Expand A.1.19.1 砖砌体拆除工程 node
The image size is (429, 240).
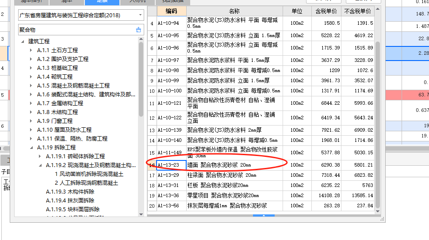click(40, 156)
